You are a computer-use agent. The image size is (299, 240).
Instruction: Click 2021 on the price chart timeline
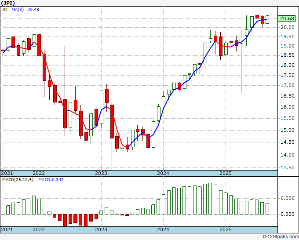point(7,173)
